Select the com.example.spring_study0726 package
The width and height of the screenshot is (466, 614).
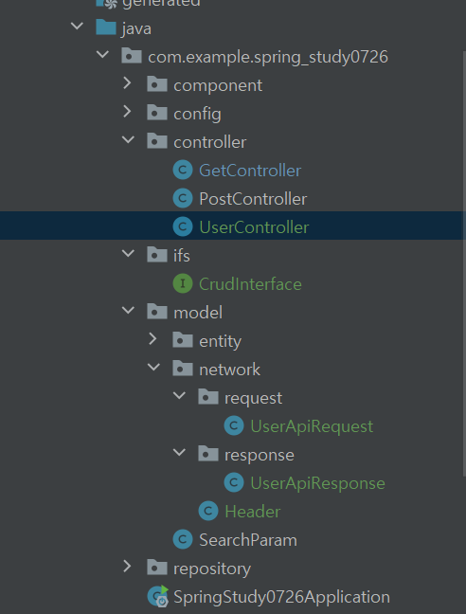(x=268, y=57)
